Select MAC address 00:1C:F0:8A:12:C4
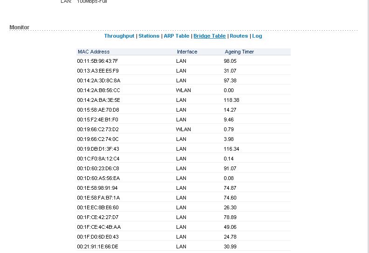The image size is (369, 253). point(98,159)
